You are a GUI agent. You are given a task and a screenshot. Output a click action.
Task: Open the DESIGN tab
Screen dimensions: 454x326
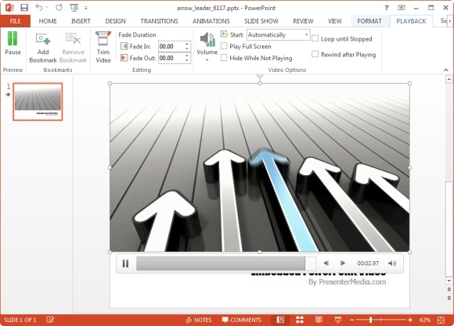tap(115, 21)
